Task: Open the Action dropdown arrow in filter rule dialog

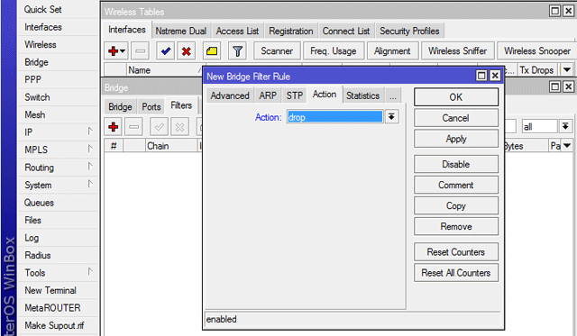Action: 391,117
